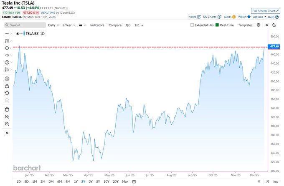Image resolution: width=284 pixels, height=186 pixels.
Task: Open chart settings gear
Action: coord(259,25)
